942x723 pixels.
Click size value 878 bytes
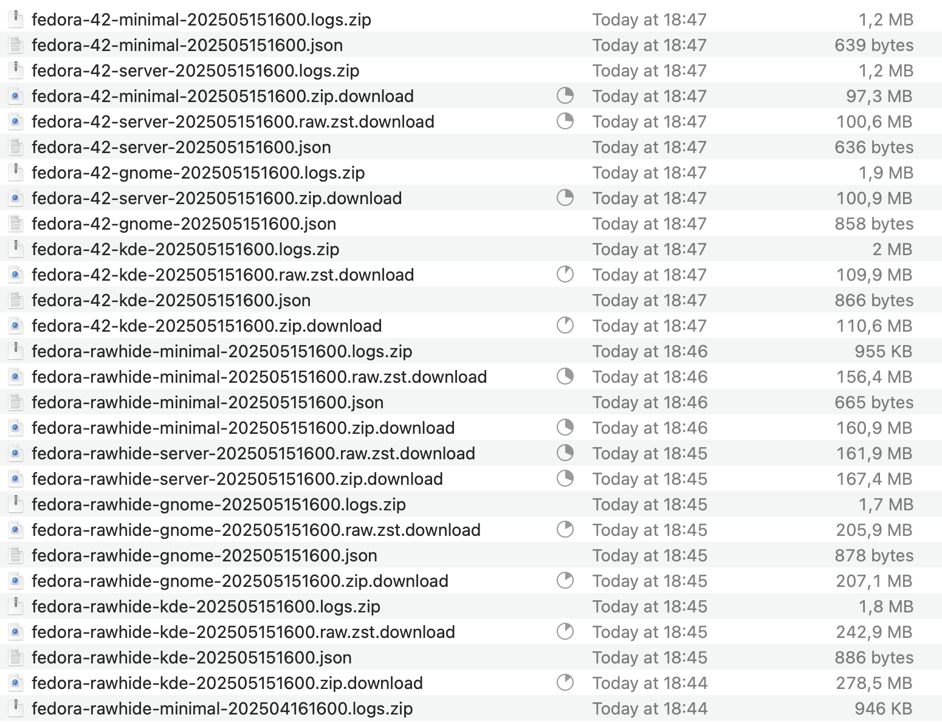coord(874,555)
